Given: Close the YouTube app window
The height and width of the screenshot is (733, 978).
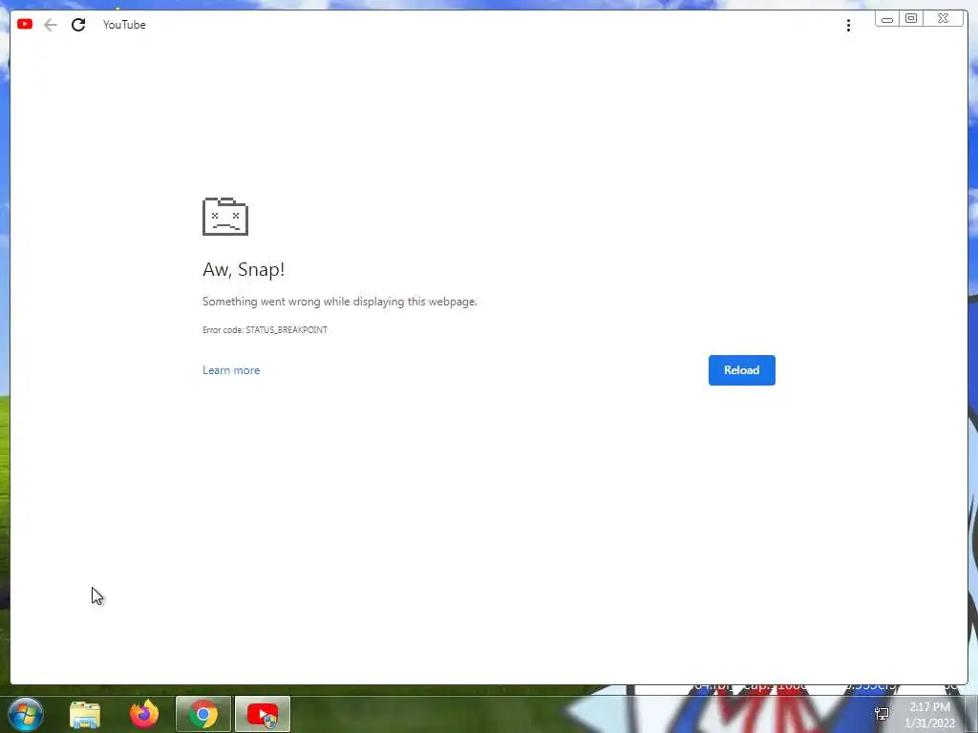Looking at the screenshot, I should pyautogui.click(x=943, y=19).
